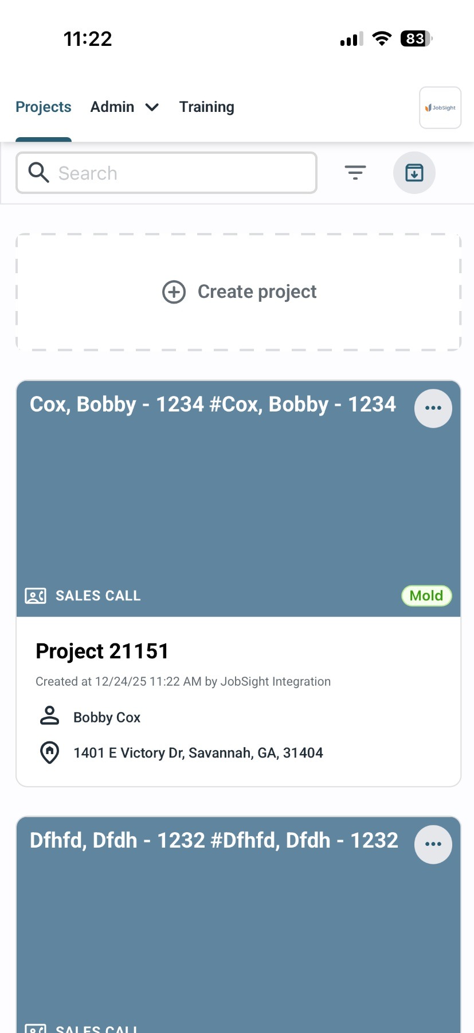Open the Admin menu
Viewport: 474px width, 1033px height.
(112, 107)
